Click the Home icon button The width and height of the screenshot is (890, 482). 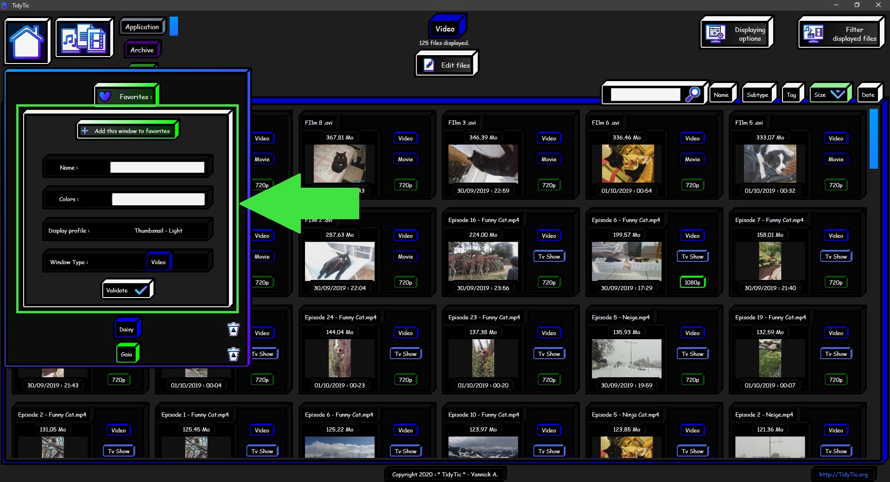coord(27,41)
